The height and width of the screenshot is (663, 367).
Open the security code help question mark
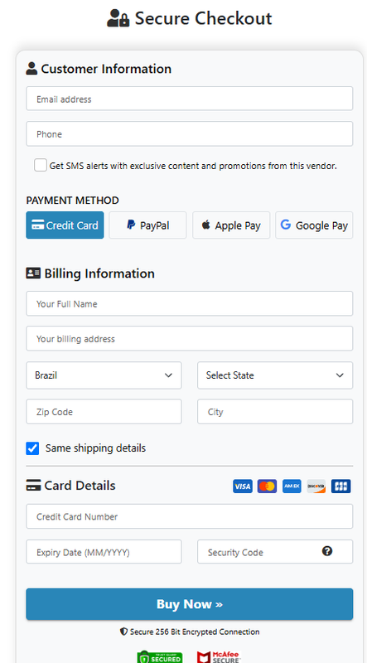coord(327,551)
